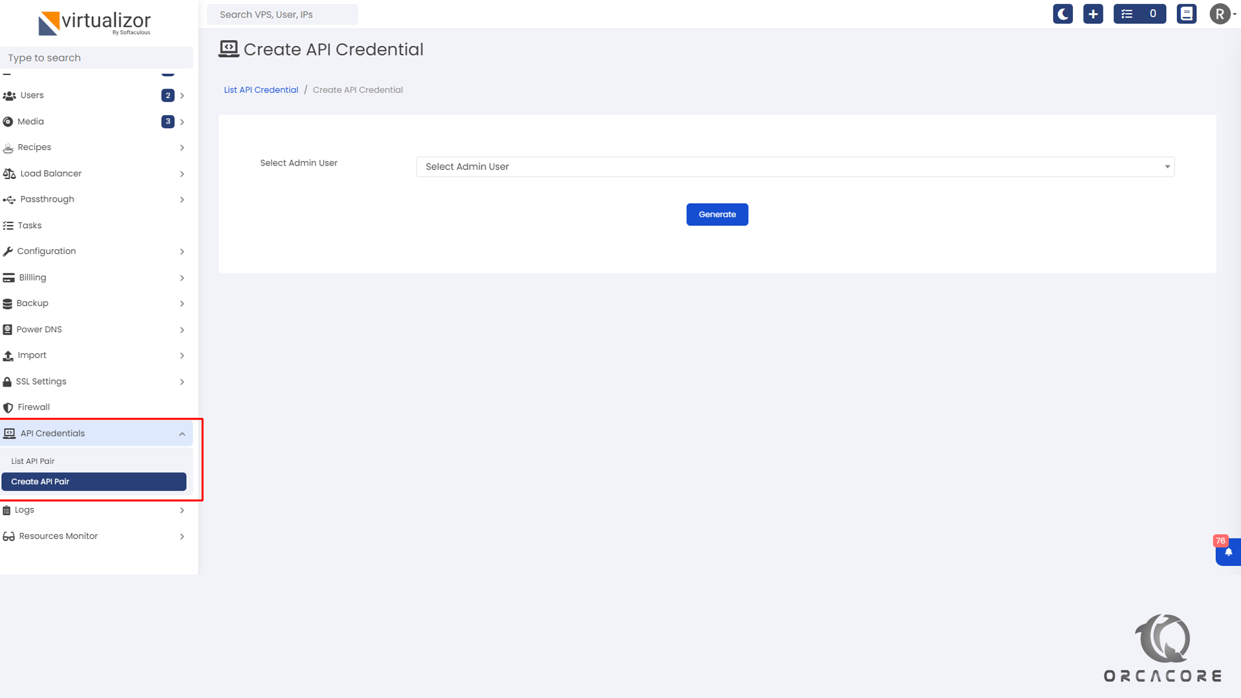Collapse the API Credentials section

point(182,434)
